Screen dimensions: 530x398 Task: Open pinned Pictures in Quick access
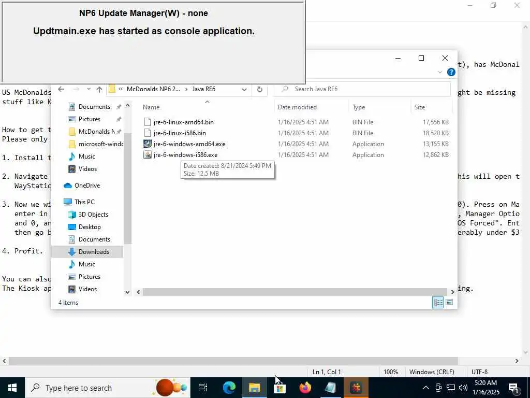tap(89, 119)
